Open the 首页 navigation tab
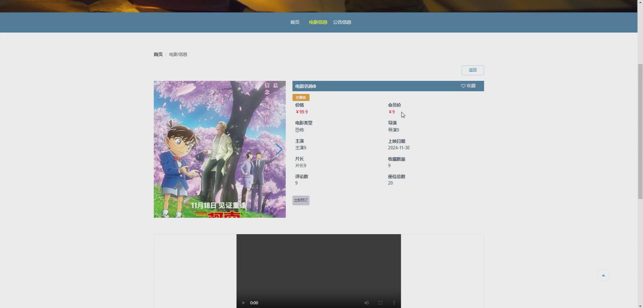The height and width of the screenshot is (308, 643). pos(295,22)
